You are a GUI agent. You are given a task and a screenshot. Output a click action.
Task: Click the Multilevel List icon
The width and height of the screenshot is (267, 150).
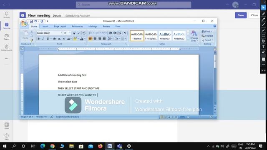(104, 33)
